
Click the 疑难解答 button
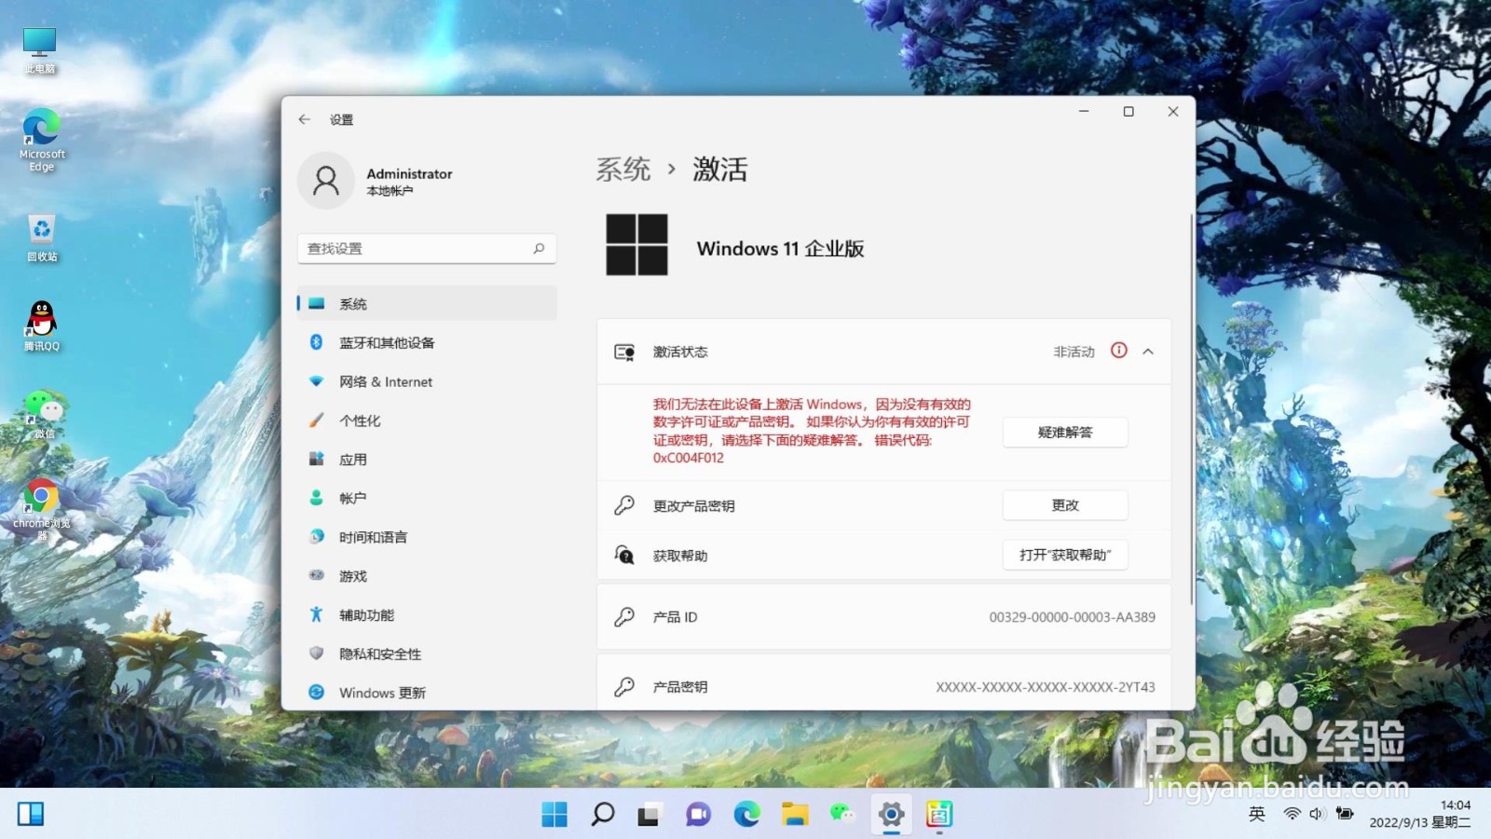point(1065,433)
